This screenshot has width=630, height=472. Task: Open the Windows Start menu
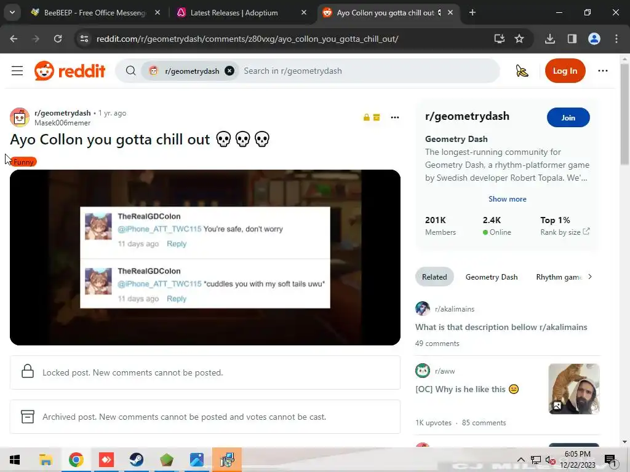(x=15, y=460)
